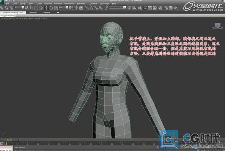Viewport: 225px width, 151px height.
Task: Choose the Select and Scale tool
Action: tap(56, 8)
